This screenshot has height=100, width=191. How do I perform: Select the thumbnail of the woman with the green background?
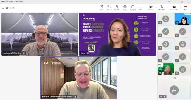point(166,69)
